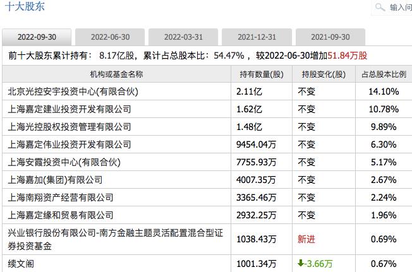
Task: Switch to the 2022-06-30 tab
Action: 110,37
